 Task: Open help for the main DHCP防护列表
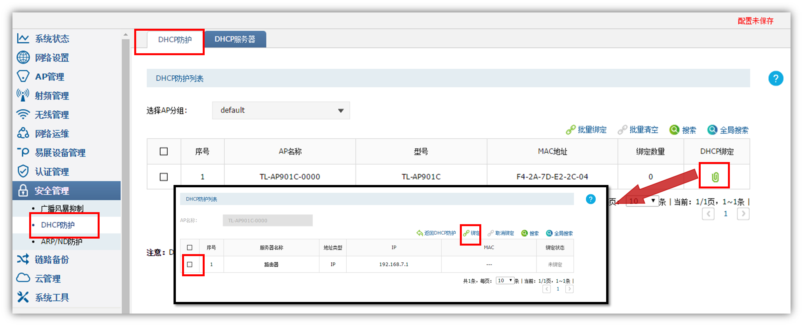tap(775, 78)
